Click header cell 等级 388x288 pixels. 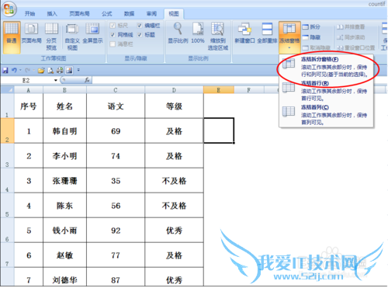(x=174, y=106)
